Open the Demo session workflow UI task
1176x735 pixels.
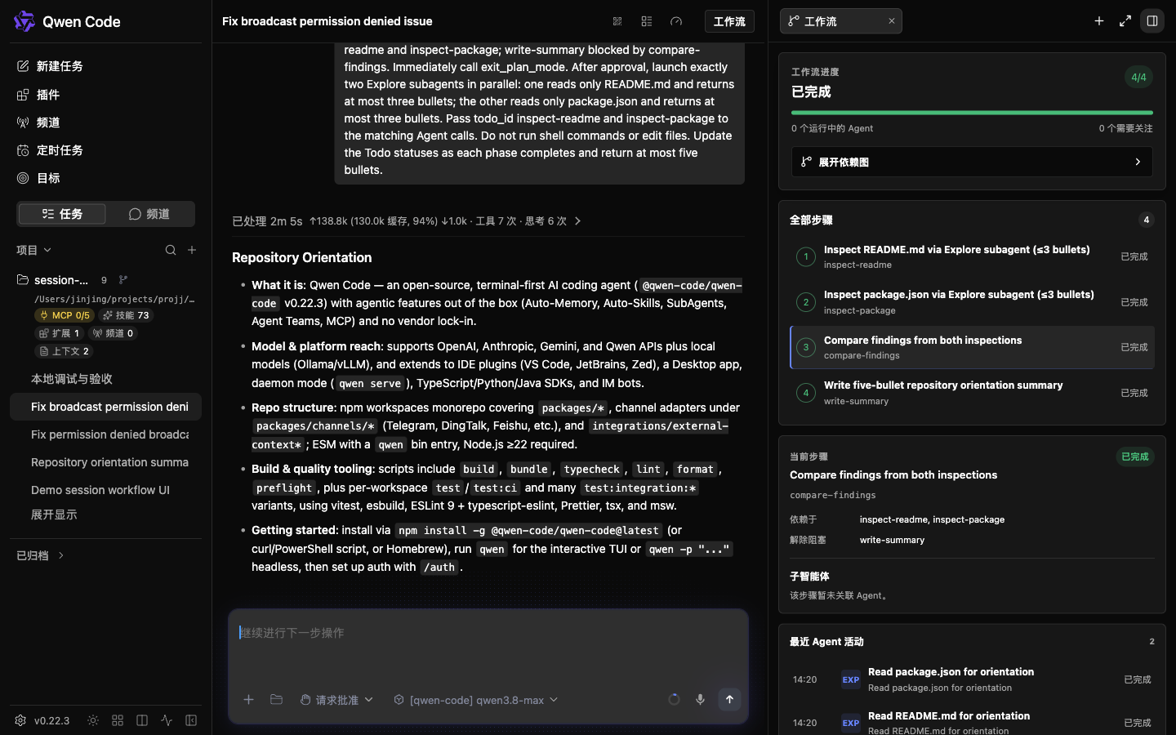point(105,490)
